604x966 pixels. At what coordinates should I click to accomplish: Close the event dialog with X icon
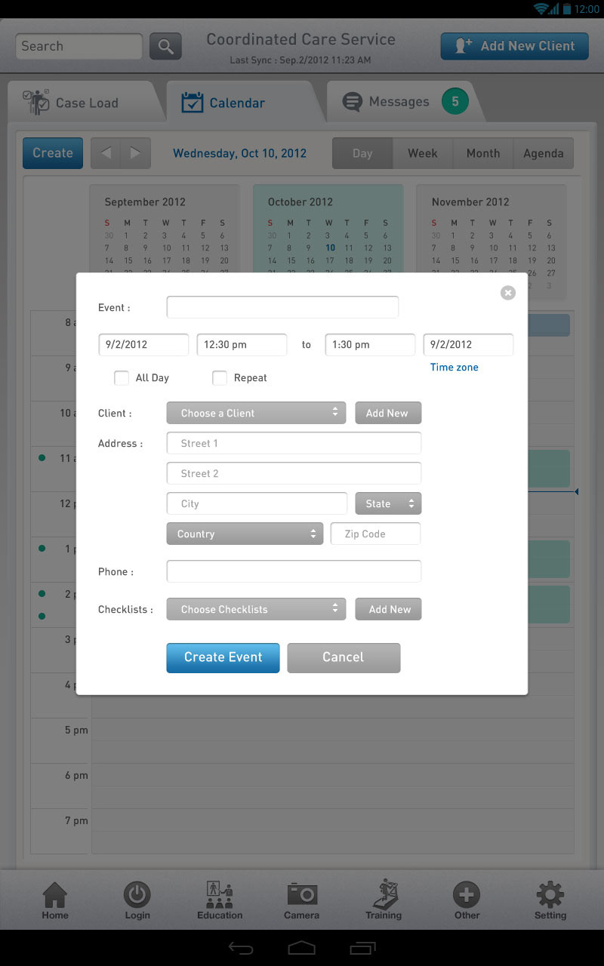coord(508,293)
